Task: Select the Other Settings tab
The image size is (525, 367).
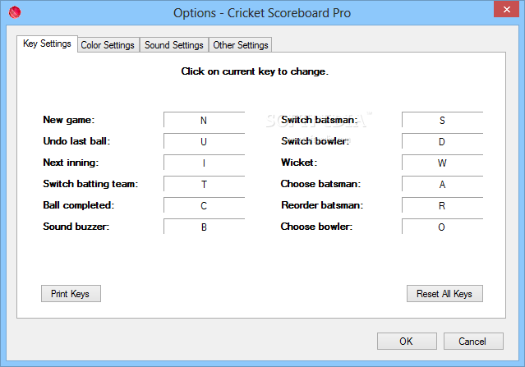Action: pos(241,45)
